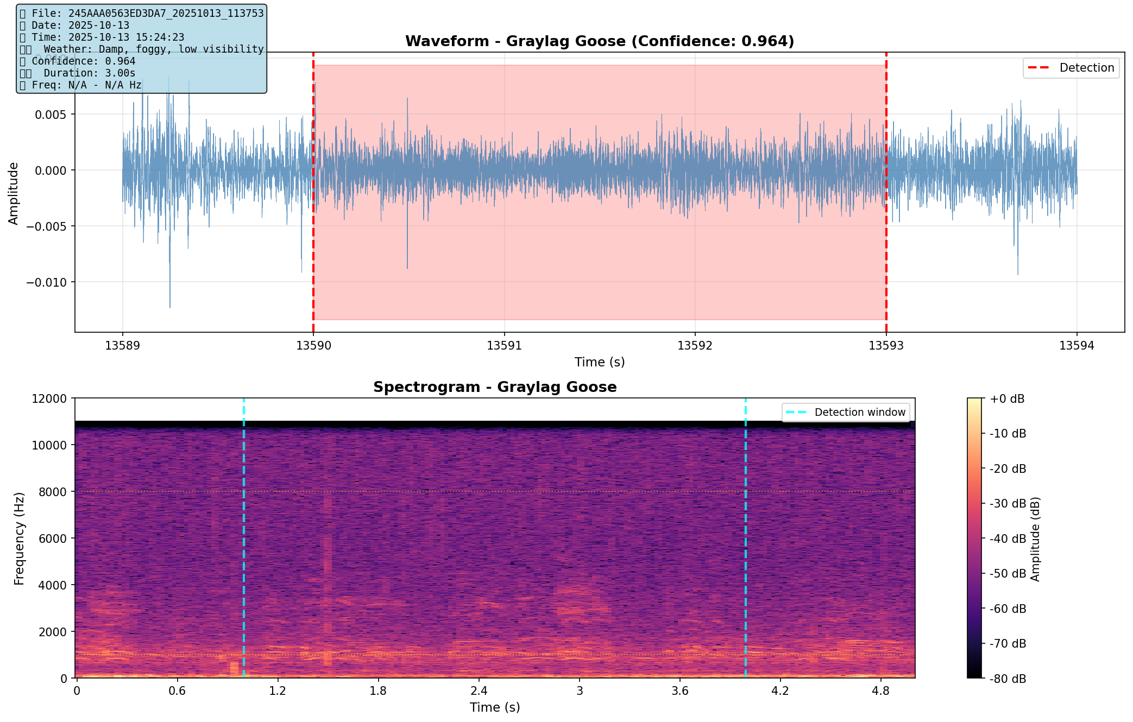Click the Weather line in info box
Viewport: 1133px width, 722px height.
pos(142,49)
